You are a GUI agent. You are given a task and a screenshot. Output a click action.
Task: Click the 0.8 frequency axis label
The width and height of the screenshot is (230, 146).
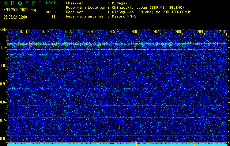coord(3,102)
